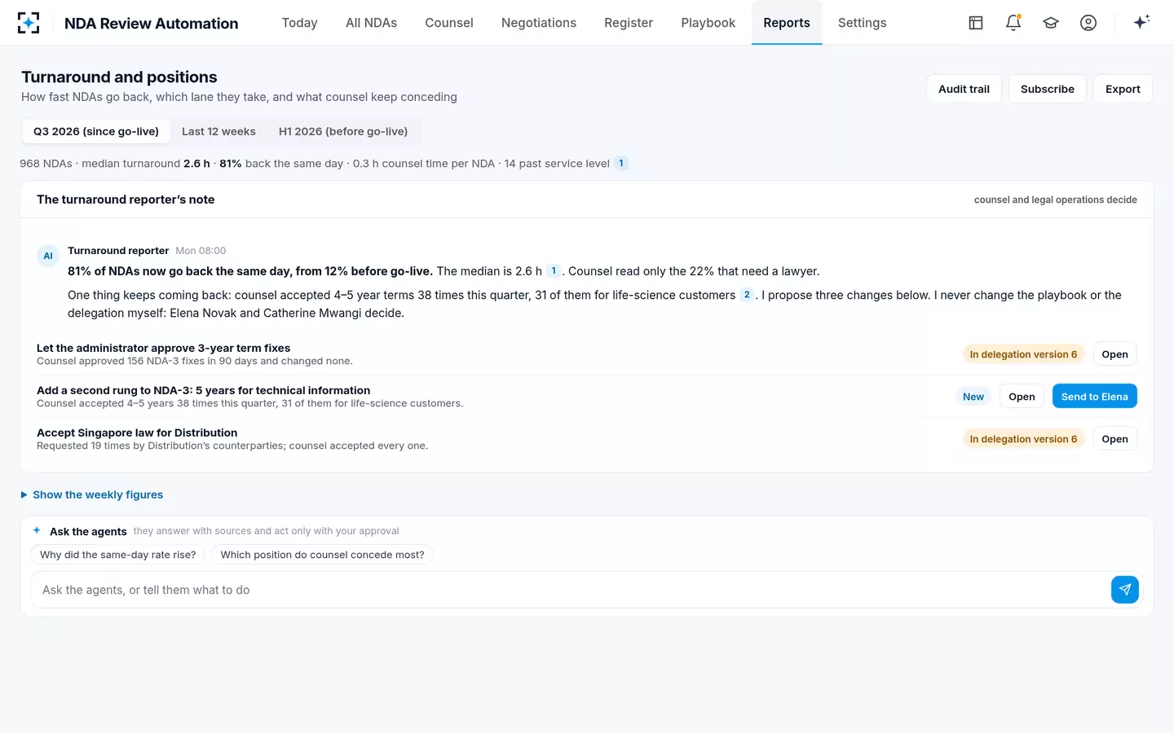The width and height of the screenshot is (1174, 733).
Task: Select the H1 2026 (before go-live) period
Action: click(x=343, y=131)
